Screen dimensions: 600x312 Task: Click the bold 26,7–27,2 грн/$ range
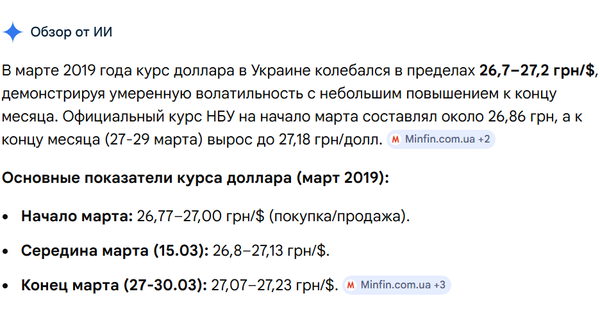(x=537, y=70)
